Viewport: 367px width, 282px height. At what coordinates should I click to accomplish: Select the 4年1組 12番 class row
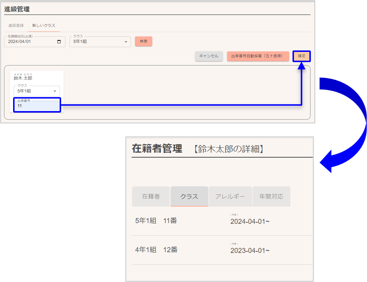(156, 250)
